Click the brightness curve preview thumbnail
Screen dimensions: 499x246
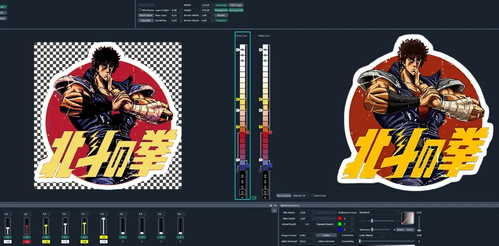(x=408, y=218)
